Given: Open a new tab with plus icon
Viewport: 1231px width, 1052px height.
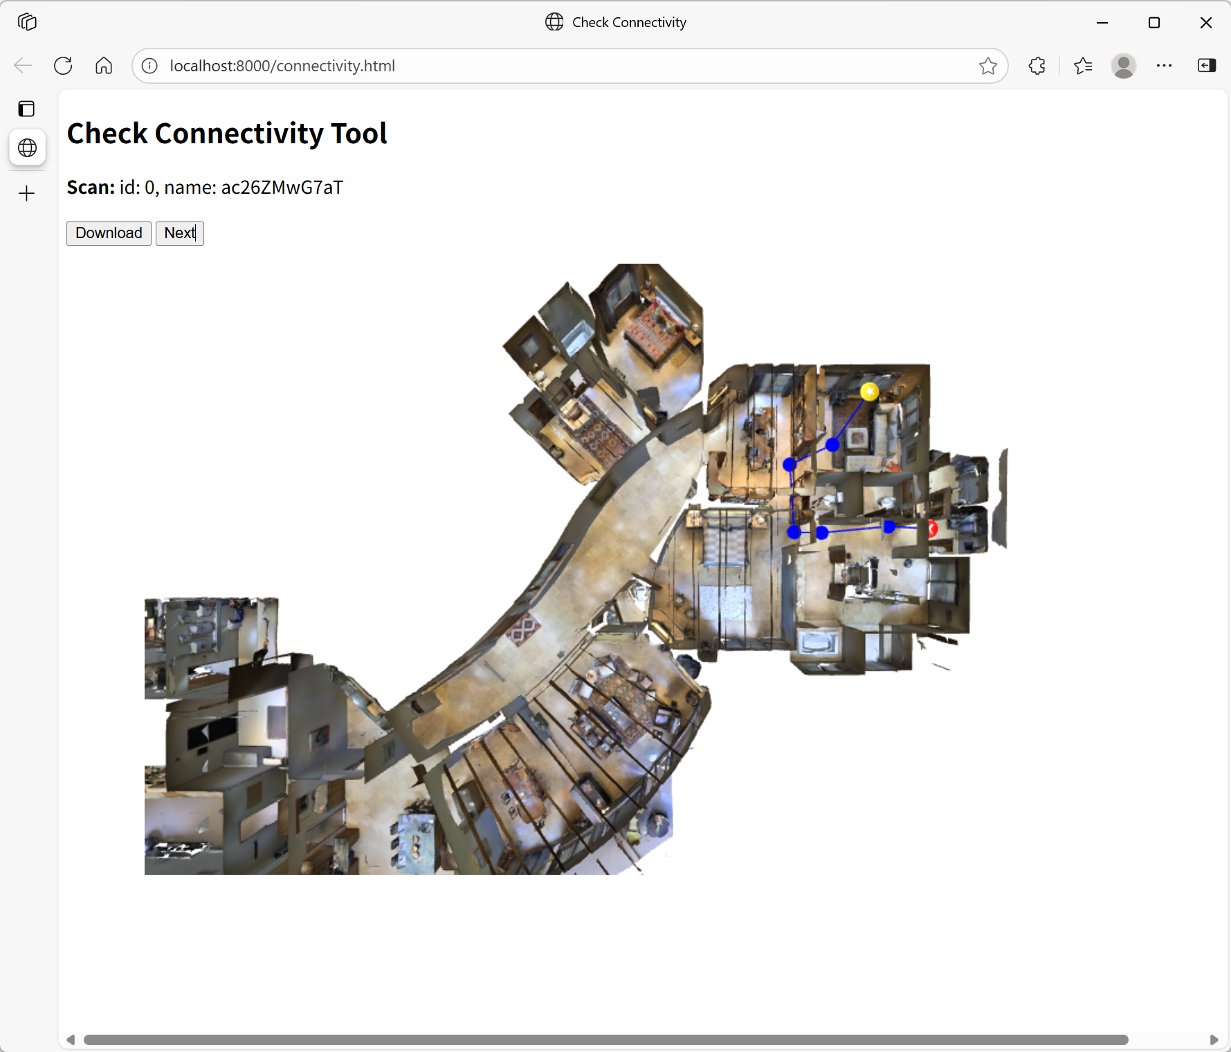Looking at the screenshot, I should 27,193.
